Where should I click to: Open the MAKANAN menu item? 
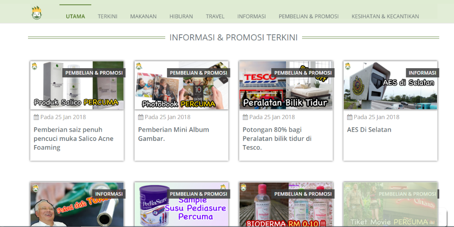(x=143, y=16)
